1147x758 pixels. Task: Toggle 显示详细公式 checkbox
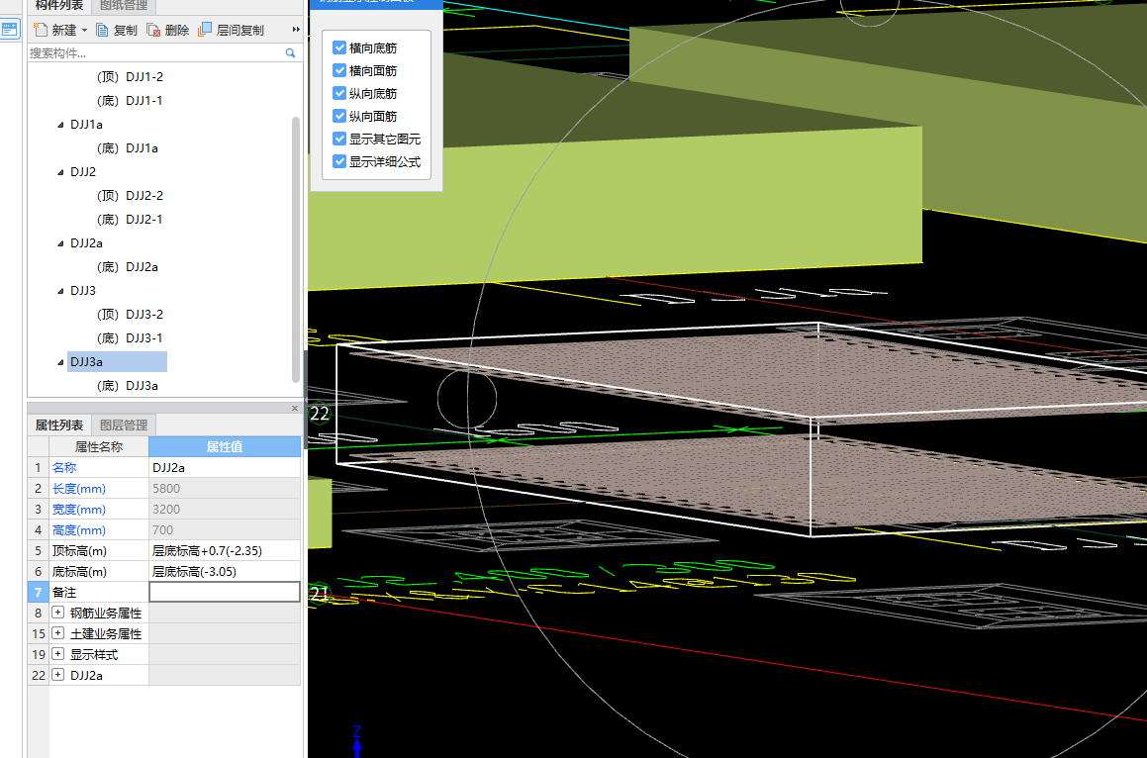[x=339, y=161]
